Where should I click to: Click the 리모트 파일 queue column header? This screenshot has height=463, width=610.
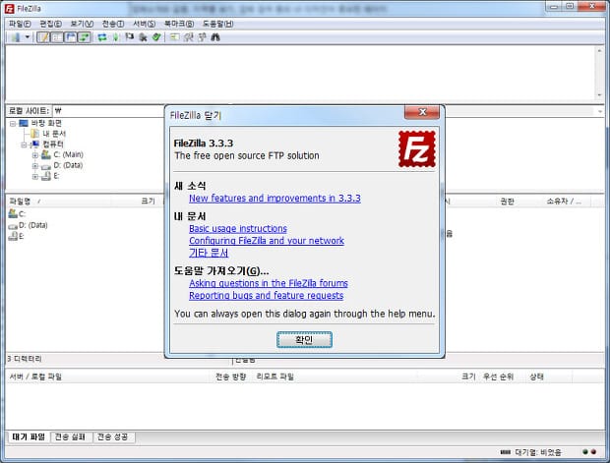pos(335,376)
